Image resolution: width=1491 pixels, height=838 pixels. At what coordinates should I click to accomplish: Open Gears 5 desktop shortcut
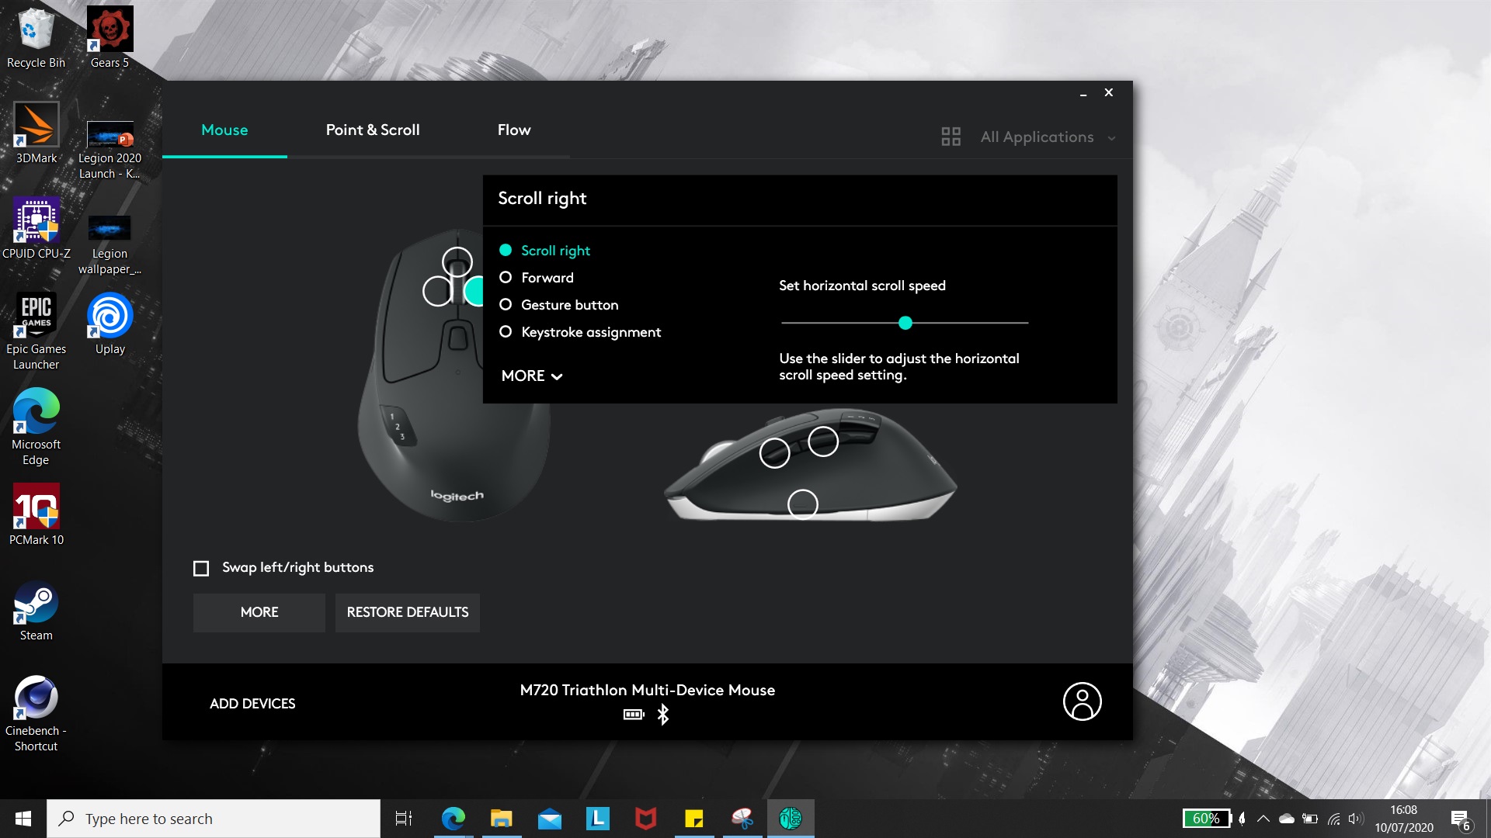click(109, 38)
